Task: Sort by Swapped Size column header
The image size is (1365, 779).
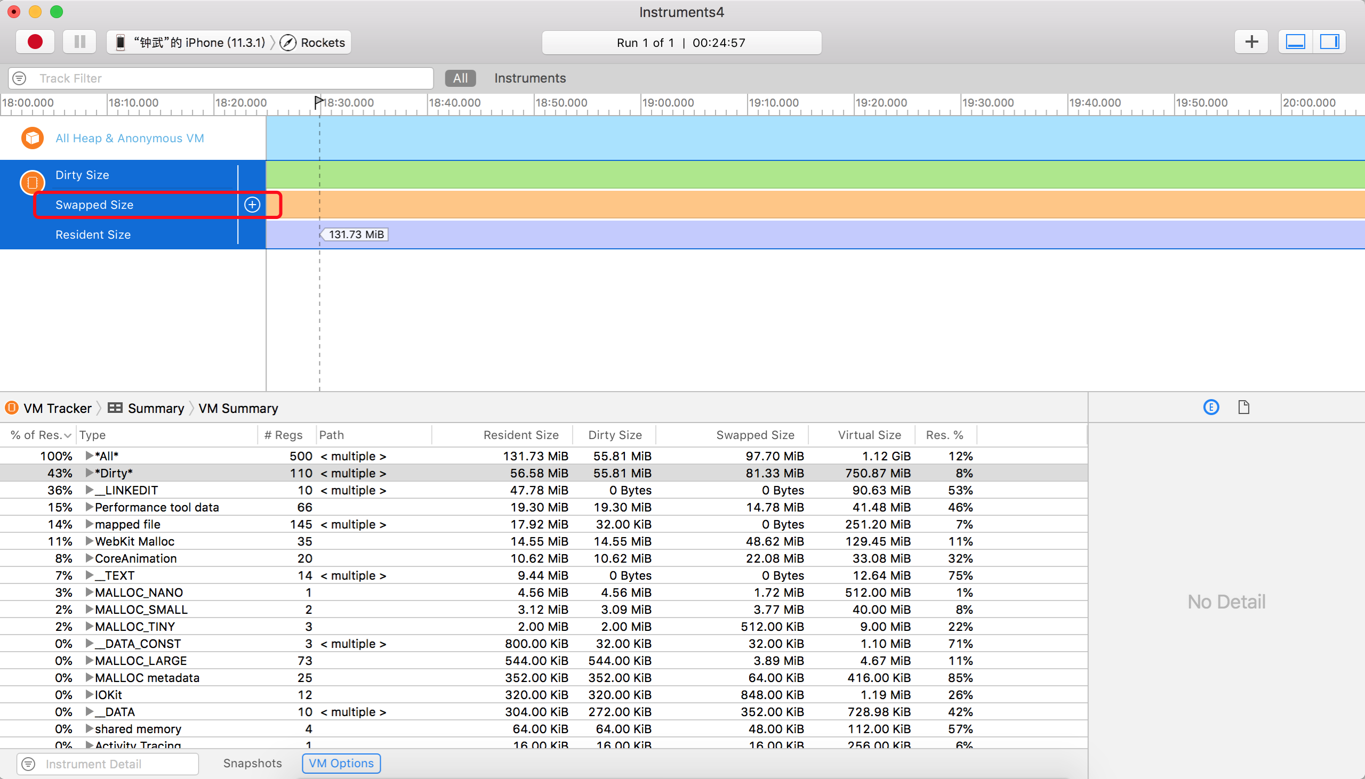Action: (x=755, y=435)
